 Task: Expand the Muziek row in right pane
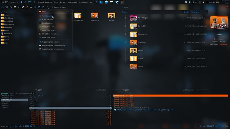[126, 50]
